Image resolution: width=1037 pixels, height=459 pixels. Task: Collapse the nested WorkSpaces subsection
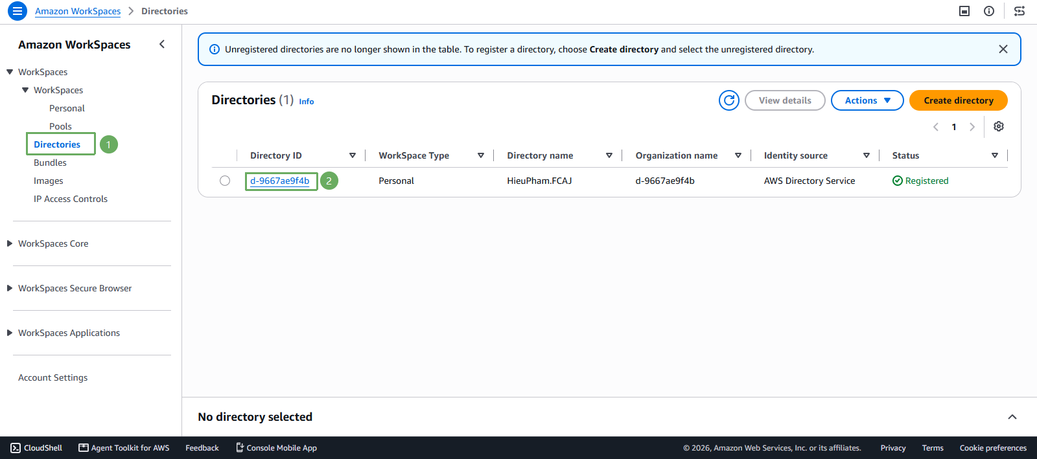click(x=25, y=90)
